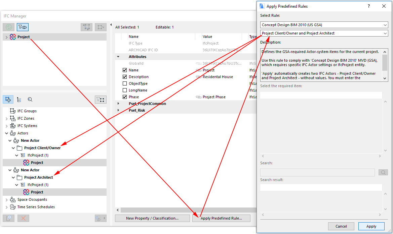Click the help question mark in dialog
The image size is (393, 234).
coord(369,6)
